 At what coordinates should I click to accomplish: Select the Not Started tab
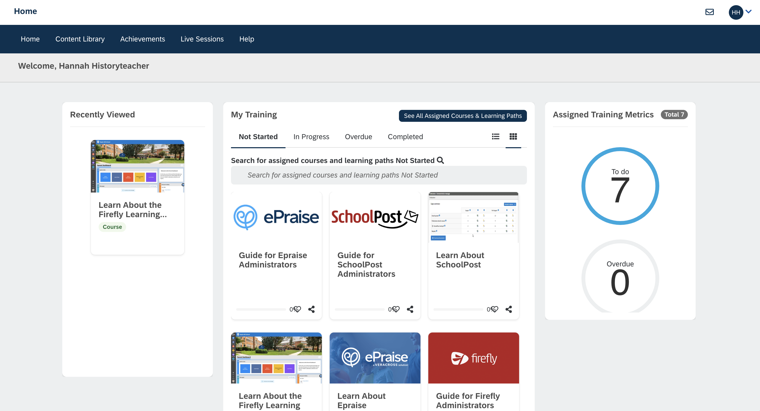258,137
